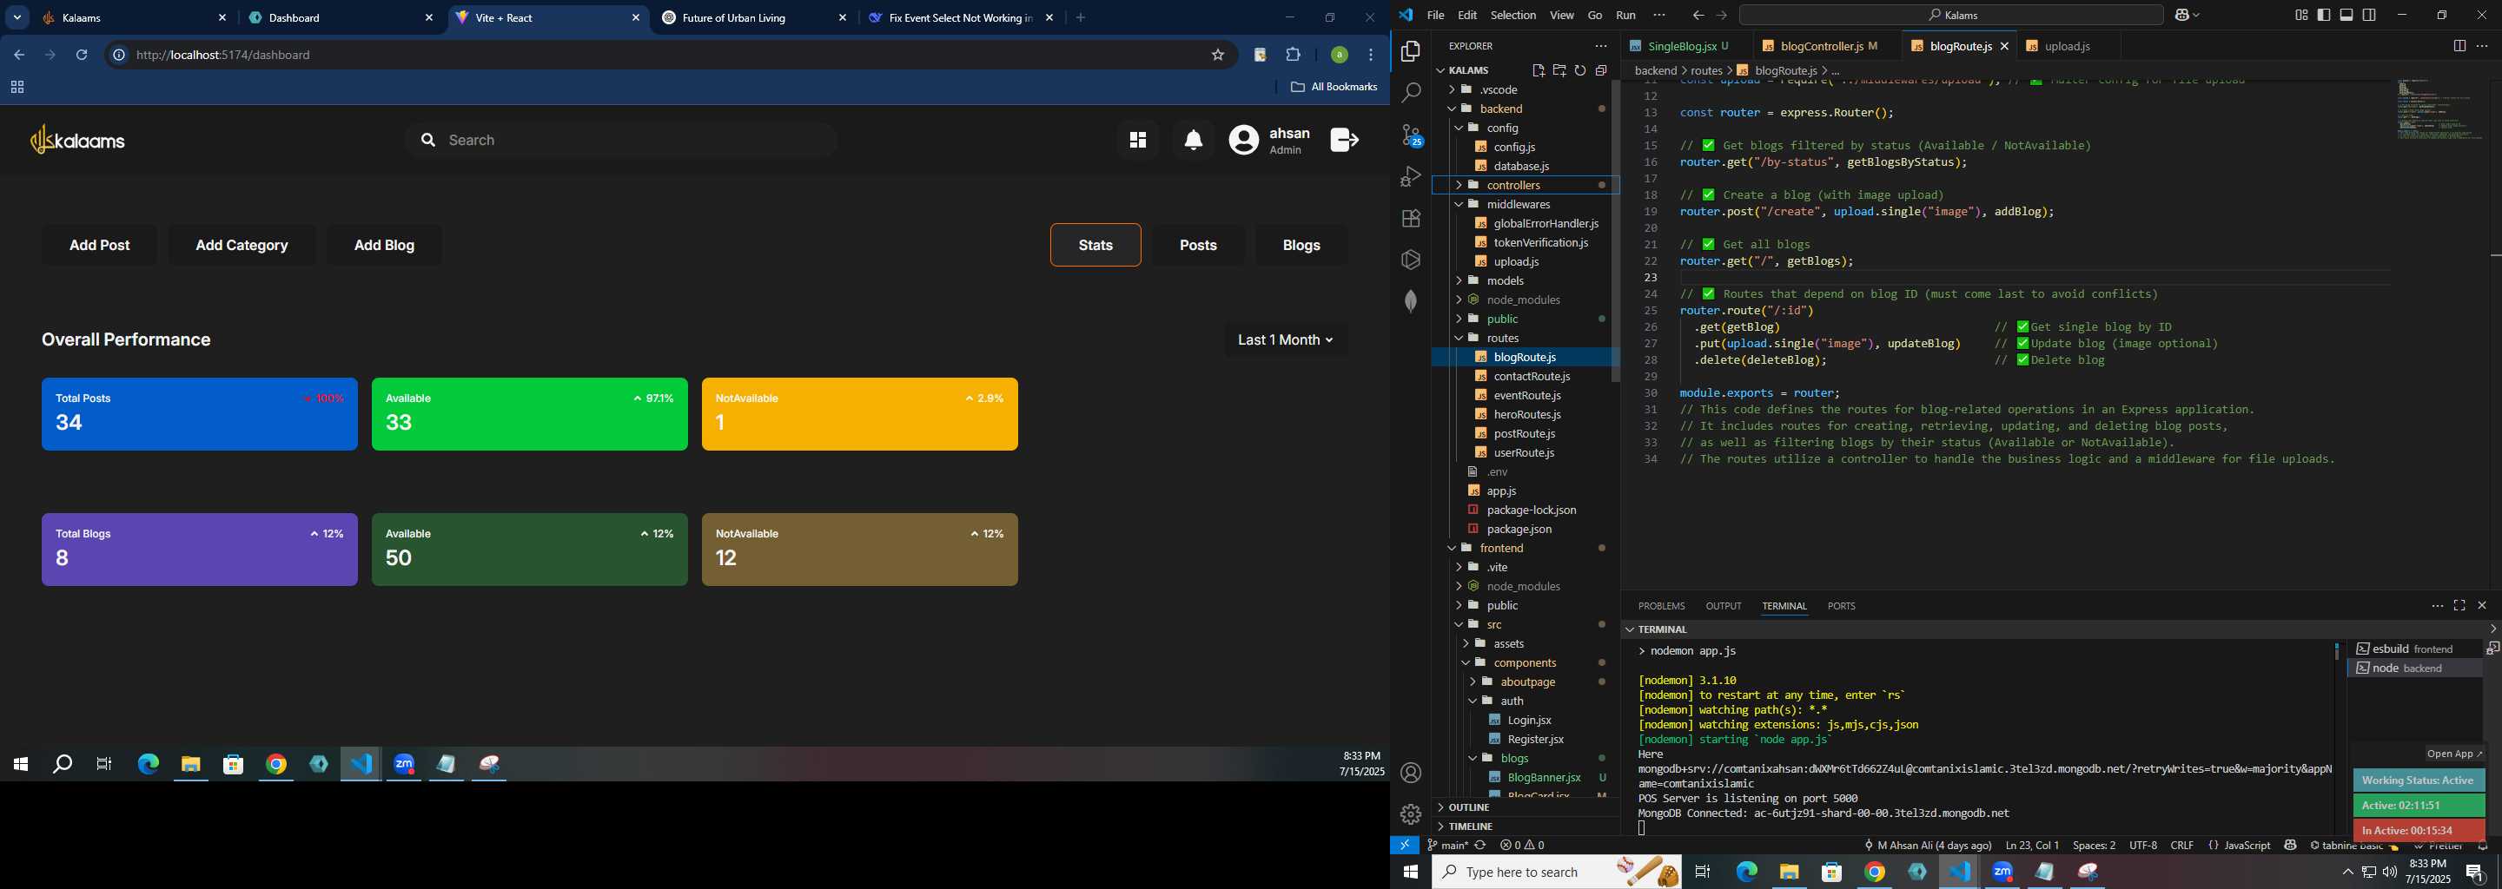Open Source Control view with badge 25
2502x889 pixels.
click(x=1410, y=135)
